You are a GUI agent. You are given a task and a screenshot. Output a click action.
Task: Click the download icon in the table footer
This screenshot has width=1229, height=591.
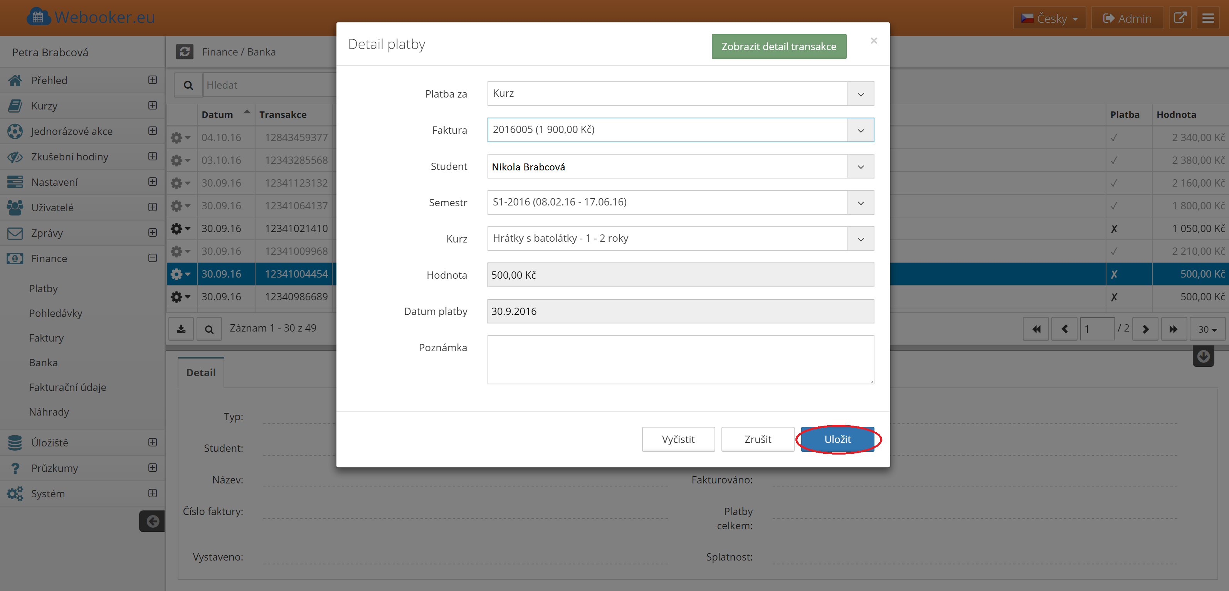(181, 329)
